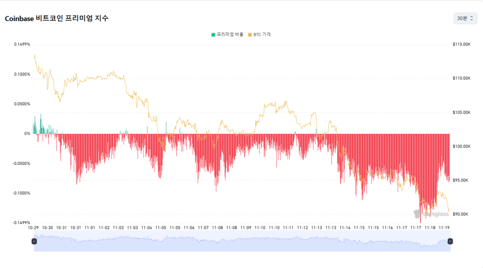The height and width of the screenshot is (268, 483).
Task: Click the coinglass watermark logo
Action: tap(431, 214)
